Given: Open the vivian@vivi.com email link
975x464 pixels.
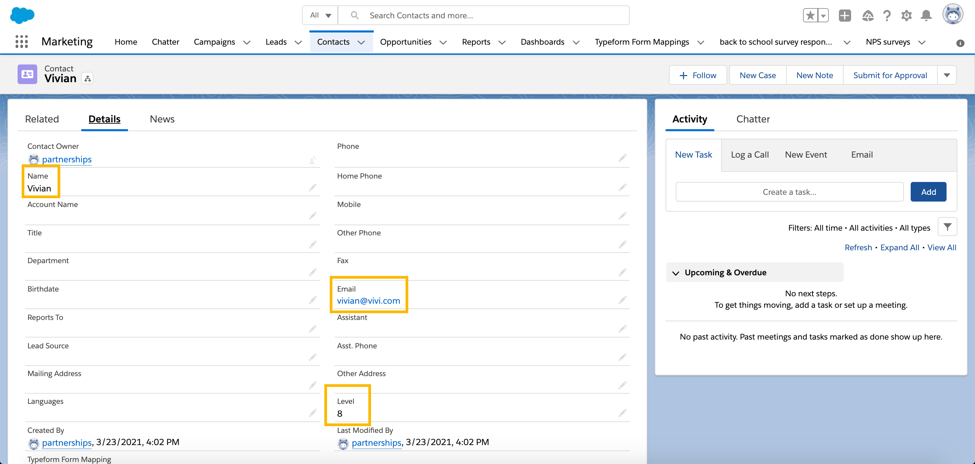Looking at the screenshot, I should tap(368, 301).
